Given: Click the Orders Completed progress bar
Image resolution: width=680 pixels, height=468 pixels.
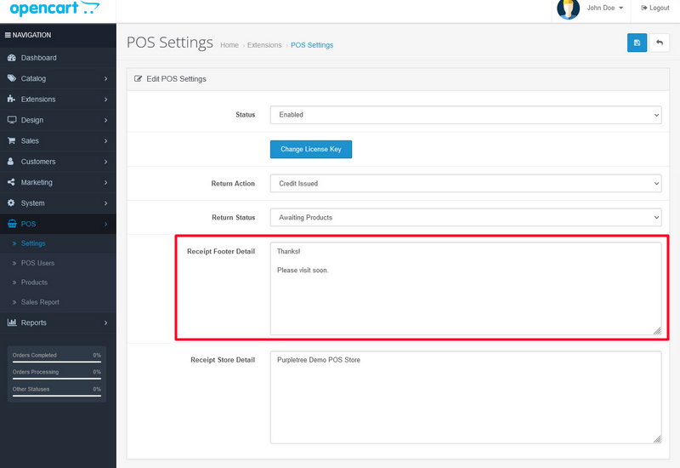Looking at the screenshot, I should tap(57, 361).
